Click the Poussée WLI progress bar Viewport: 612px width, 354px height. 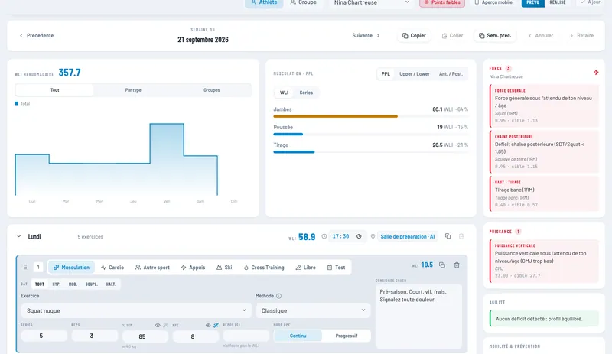point(371,135)
